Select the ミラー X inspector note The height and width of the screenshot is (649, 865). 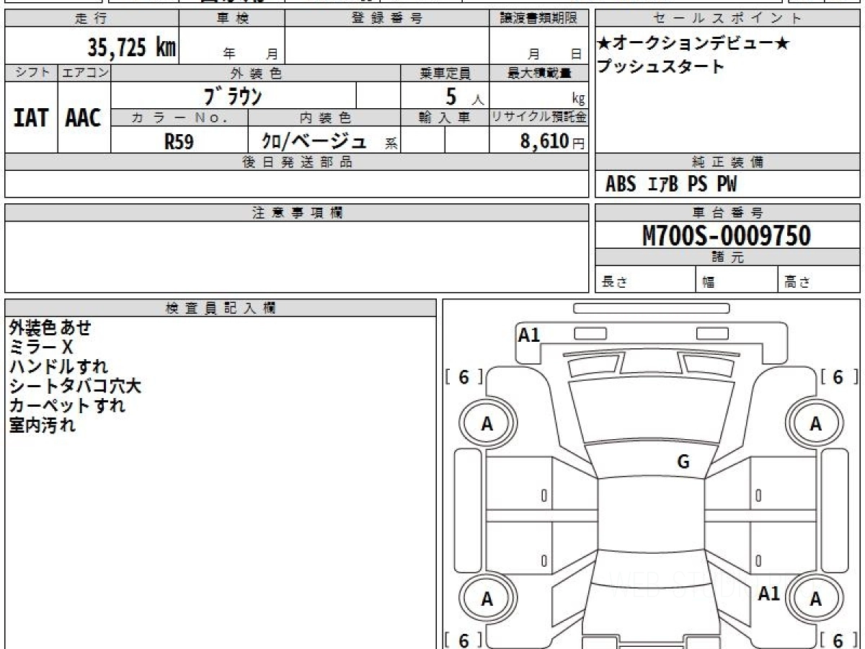[x=41, y=347]
